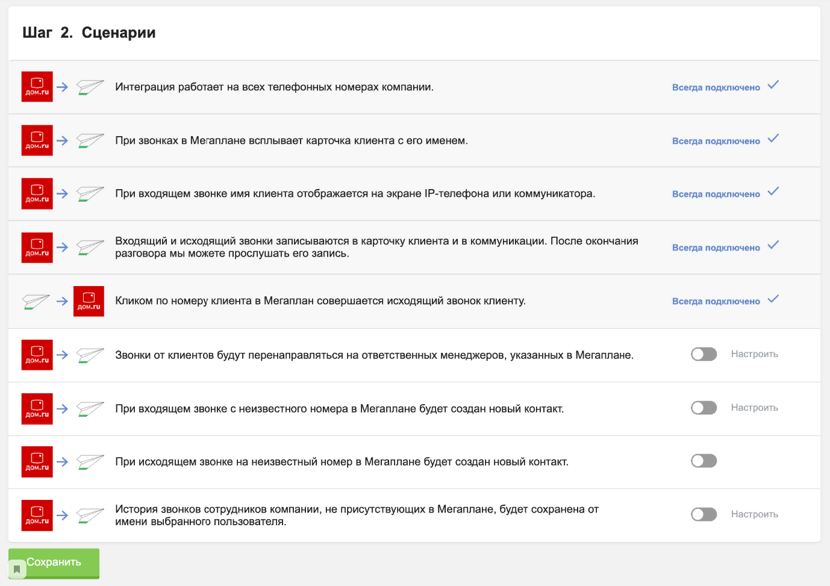
Task: Toggle new contact on unknown incoming call
Action: pyautogui.click(x=704, y=408)
